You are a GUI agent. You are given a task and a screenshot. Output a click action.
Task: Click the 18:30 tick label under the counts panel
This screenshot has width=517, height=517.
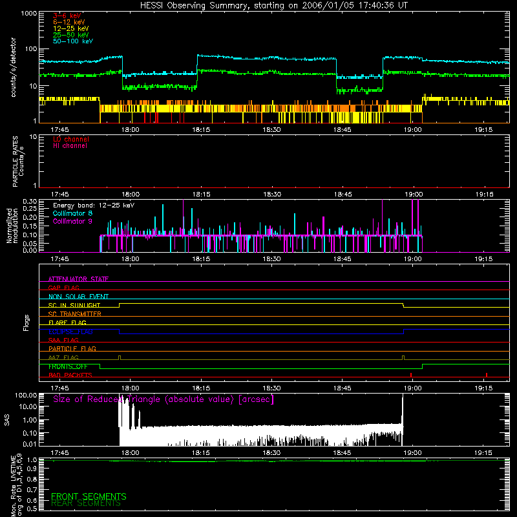click(x=271, y=130)
